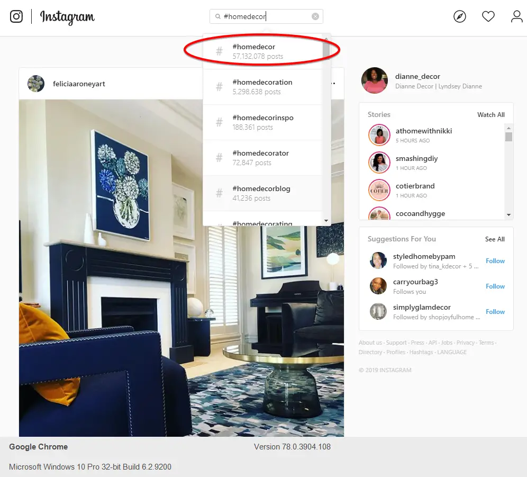
Task: Select the #homedecorblog hashtag result
Action: pos(263,193)
